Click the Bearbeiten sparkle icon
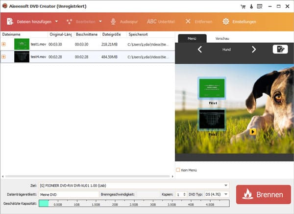This screenshot has width=294, height=214. click(x=69, y=22)
